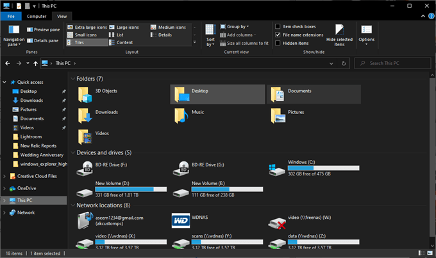This screenshot has height=258, width=436.
Task: Open the Options icon in ribbon
Action: [366, 31]
